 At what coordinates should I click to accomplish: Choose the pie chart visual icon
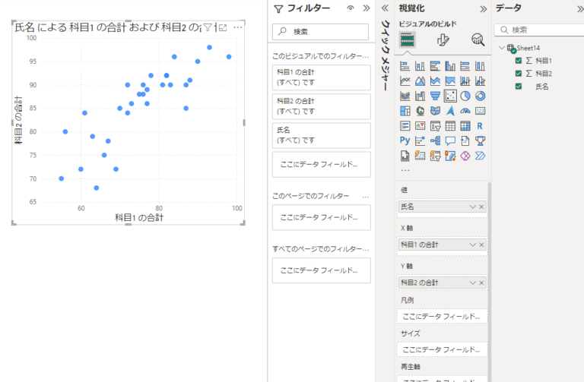coord(465,96)
